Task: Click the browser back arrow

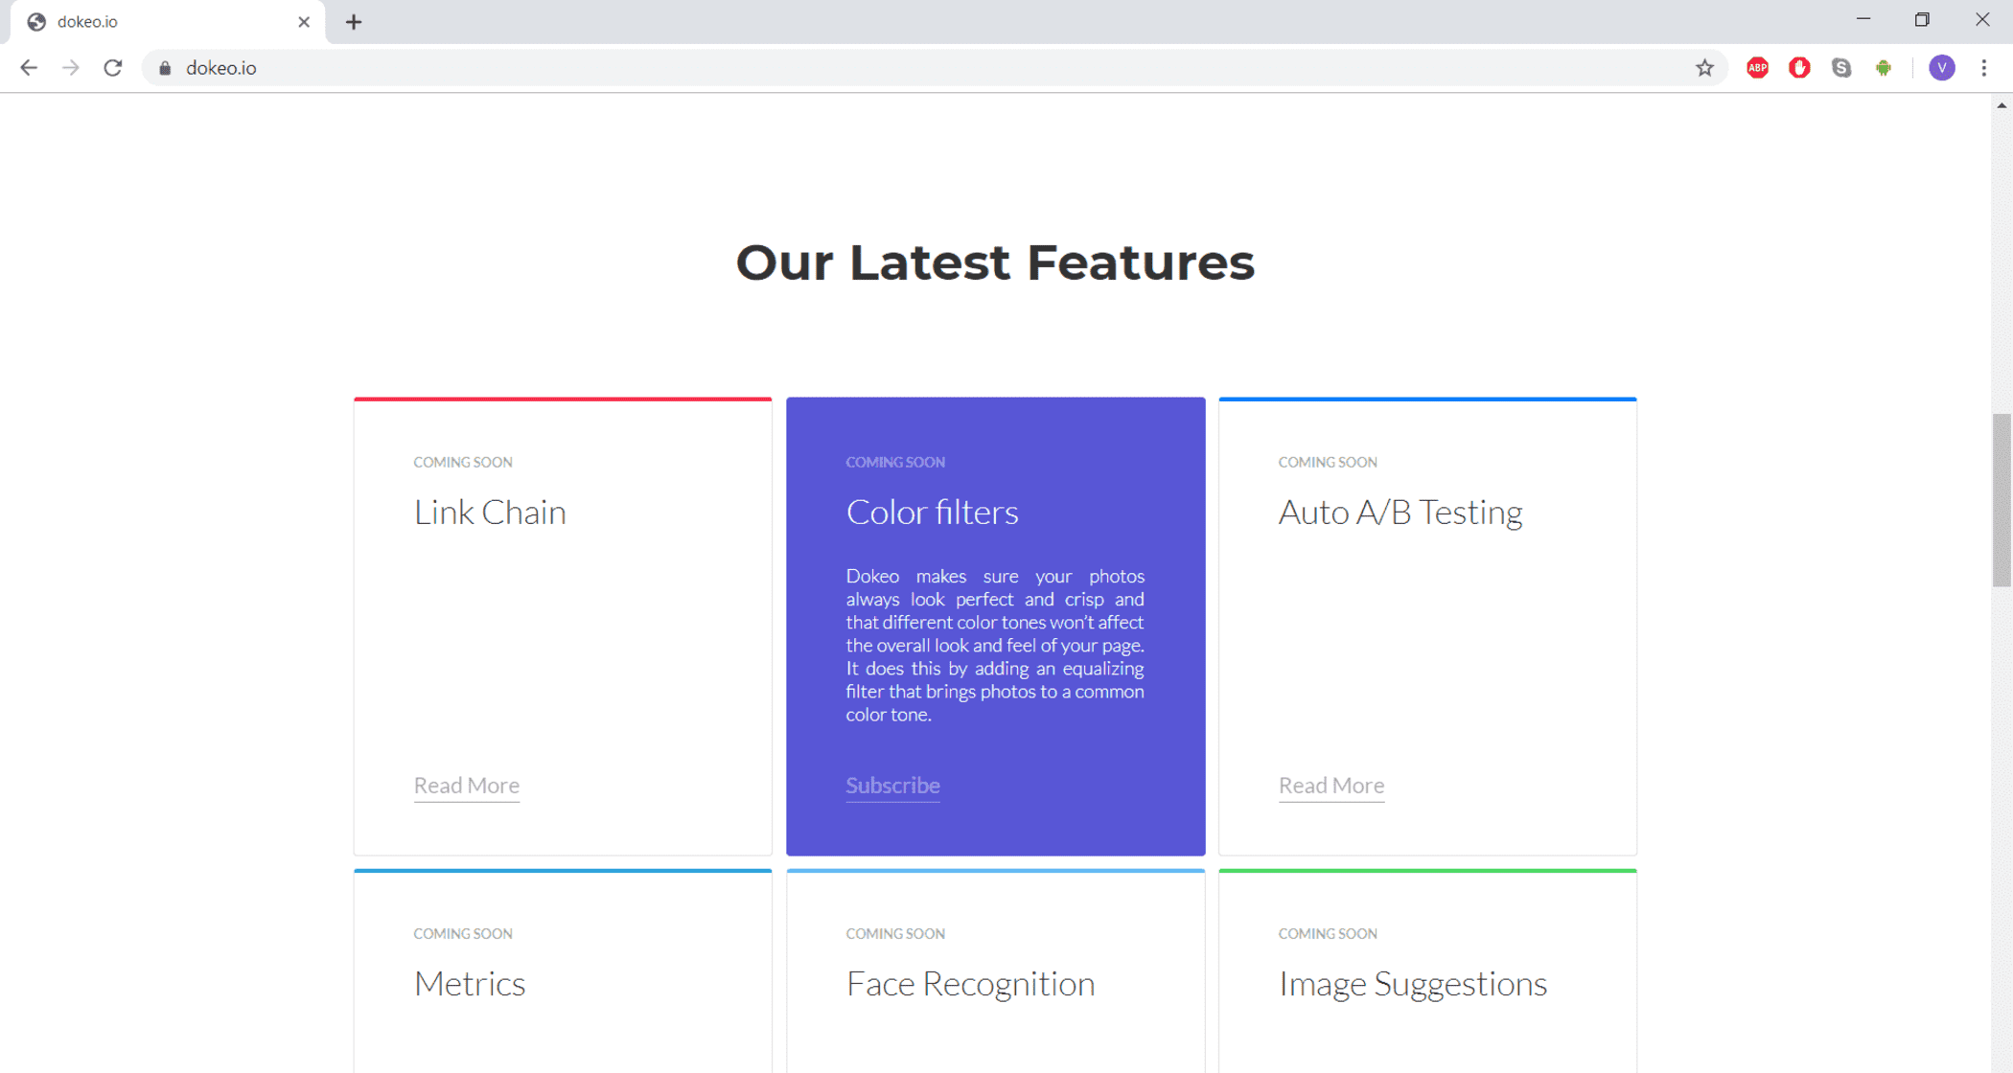Action: pyautogui.click(x=29, y=68)
